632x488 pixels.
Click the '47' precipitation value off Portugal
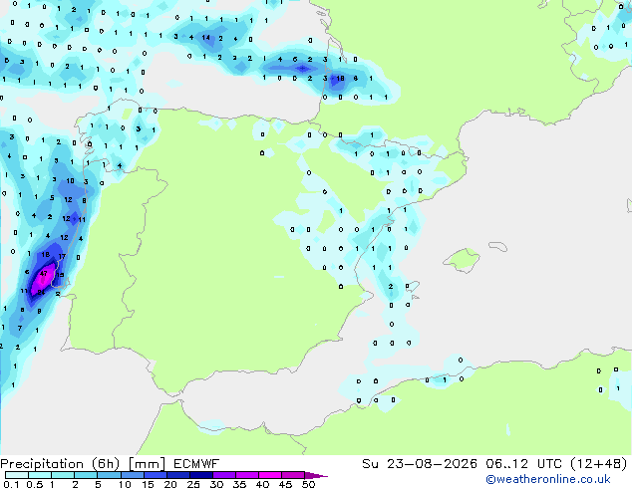(44, 274)
